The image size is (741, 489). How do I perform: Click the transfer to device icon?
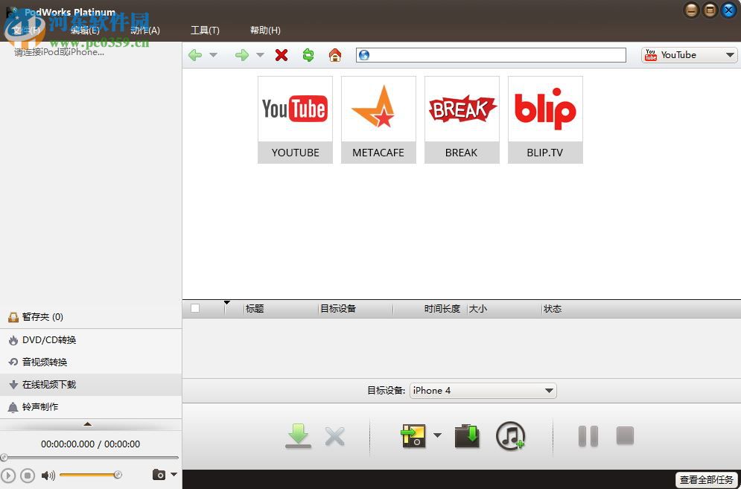coord(413,436)
